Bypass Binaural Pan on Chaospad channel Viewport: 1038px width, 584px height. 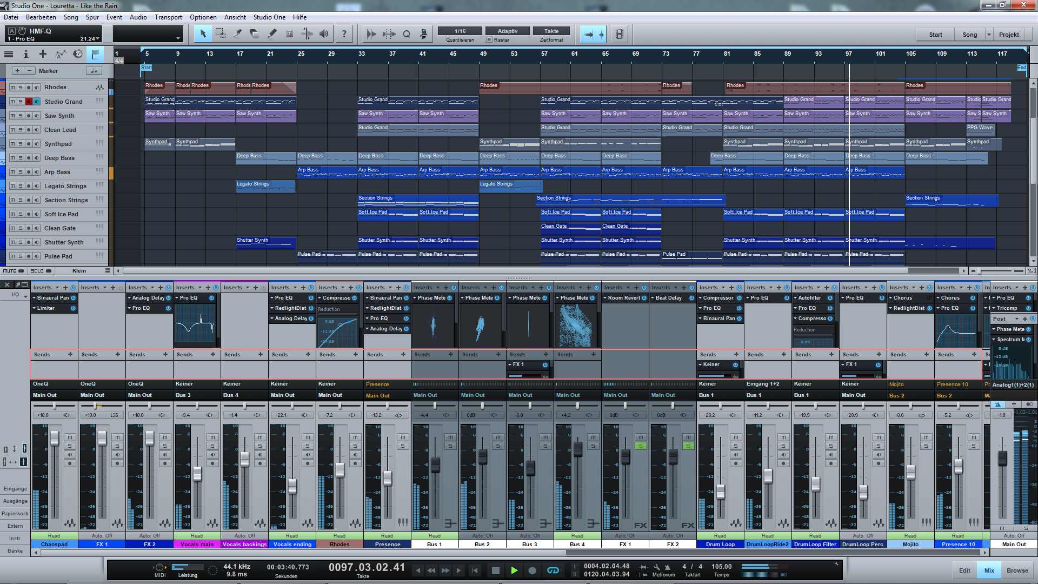pos(73,298)
